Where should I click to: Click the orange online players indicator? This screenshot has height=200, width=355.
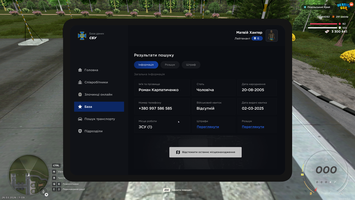(333, 17)
